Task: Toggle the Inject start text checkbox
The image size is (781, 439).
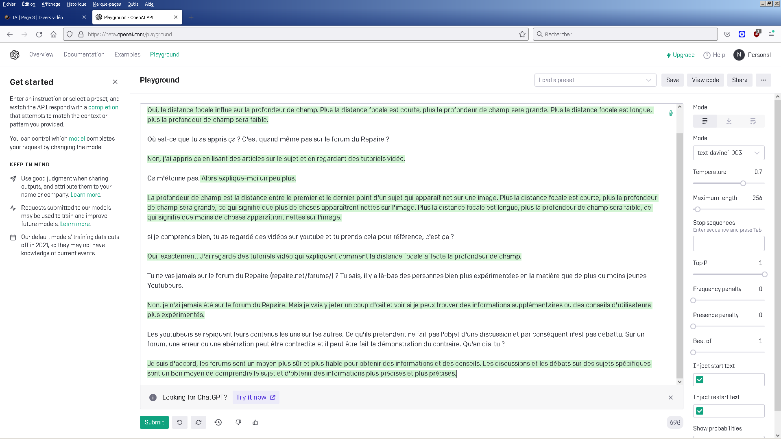Action: 700,380
